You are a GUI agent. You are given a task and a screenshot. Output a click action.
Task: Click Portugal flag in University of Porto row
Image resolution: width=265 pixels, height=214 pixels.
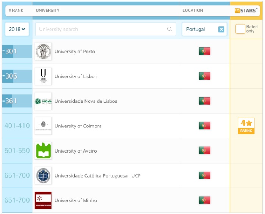pos(205,51)
